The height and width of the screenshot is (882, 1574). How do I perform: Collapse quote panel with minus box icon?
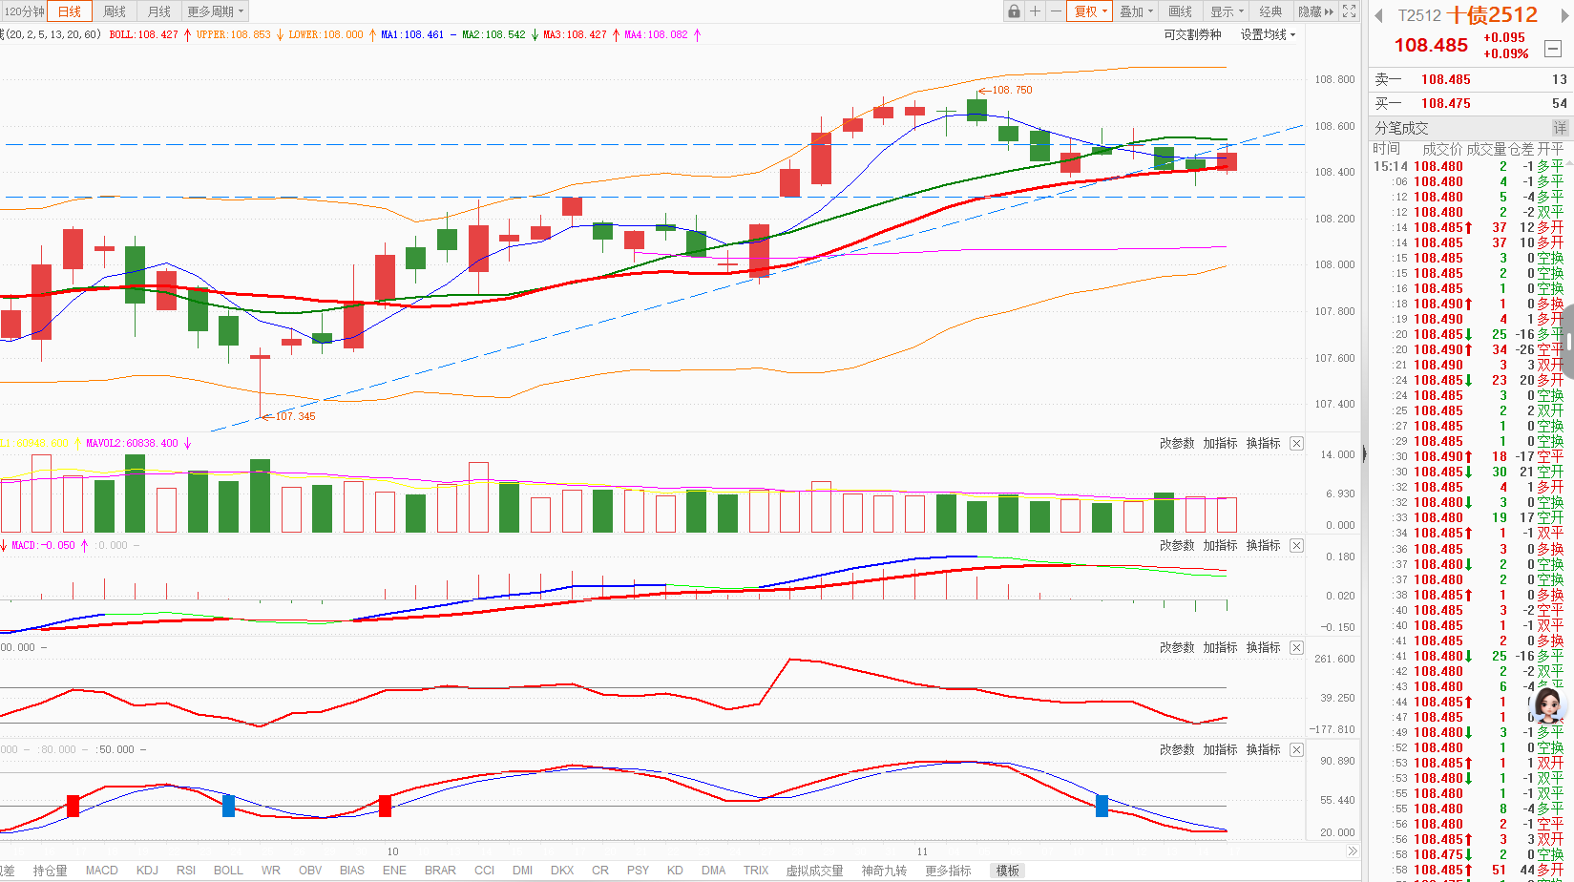[x=1553, y=49]
